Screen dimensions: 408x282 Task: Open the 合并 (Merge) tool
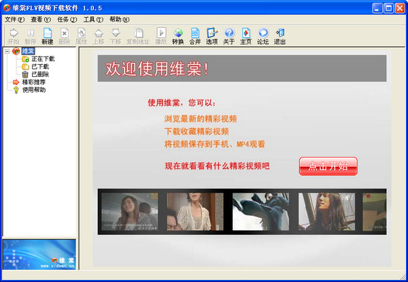[x=195, y=36]
